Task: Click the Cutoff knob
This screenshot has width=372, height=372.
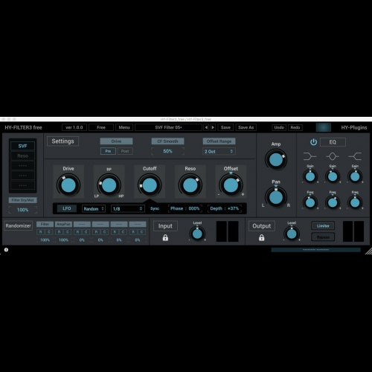Action: click(150, 185)
